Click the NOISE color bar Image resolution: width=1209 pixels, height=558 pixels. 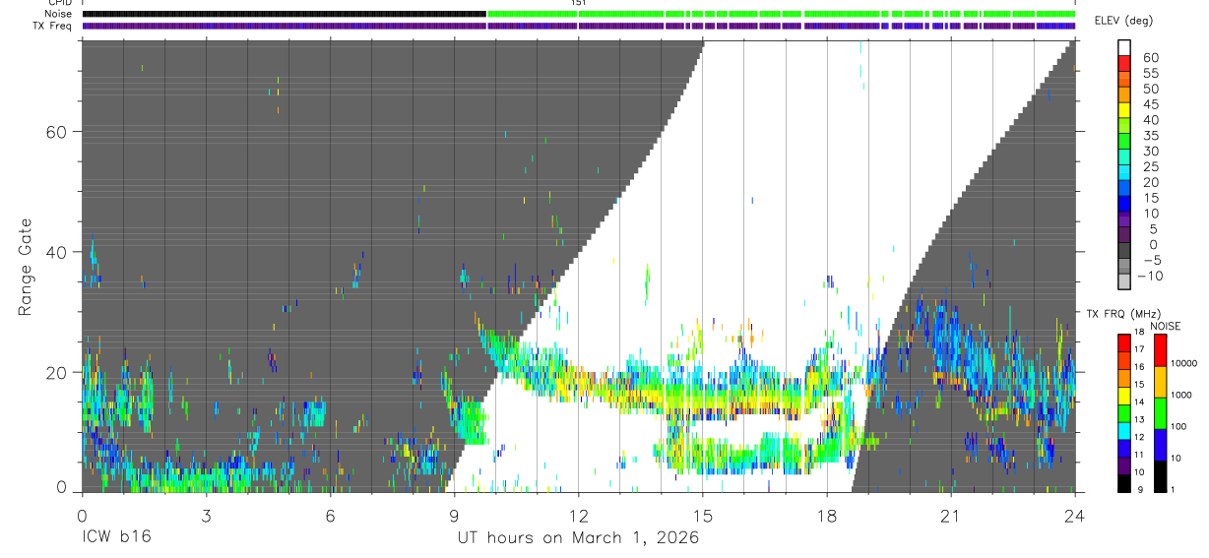pos(1163,411)
